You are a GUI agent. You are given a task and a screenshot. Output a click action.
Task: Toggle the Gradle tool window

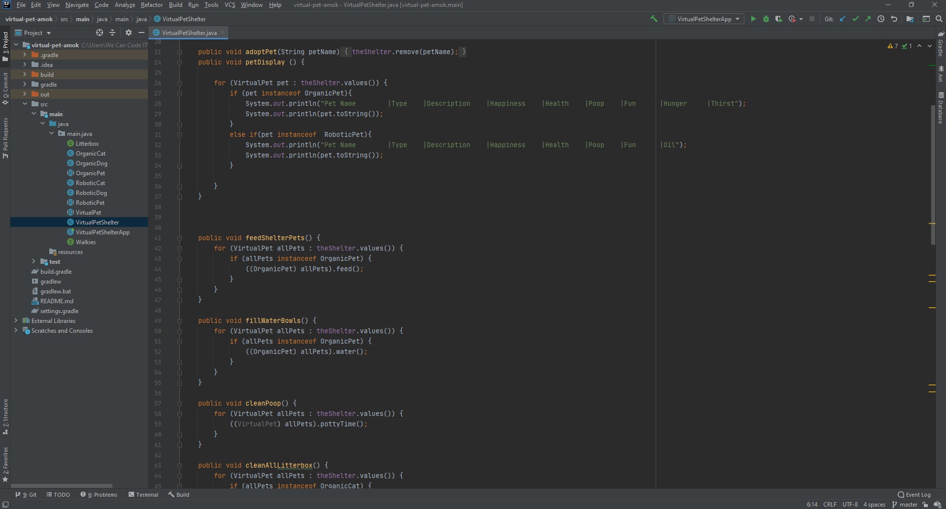[x=941, y=44]
